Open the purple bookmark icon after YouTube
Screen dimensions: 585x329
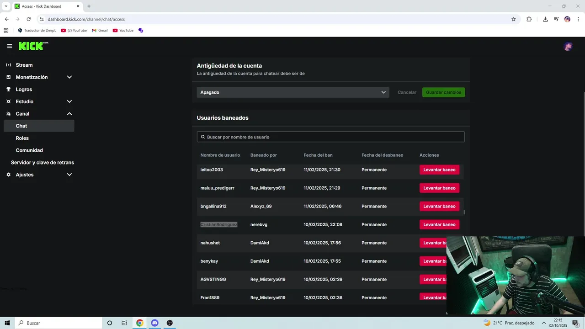[x=141, y=31]
